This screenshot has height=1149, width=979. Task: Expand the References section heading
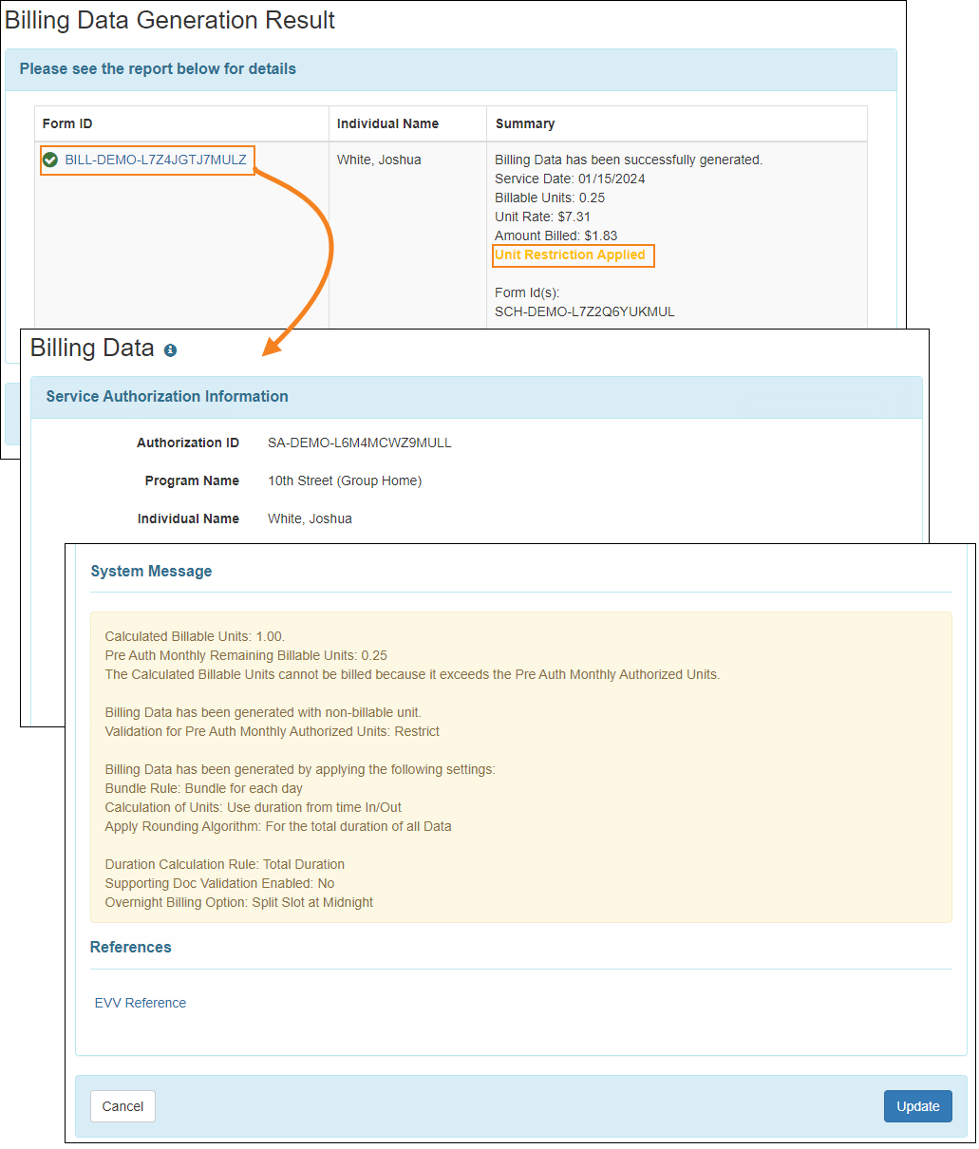(130, 947)
